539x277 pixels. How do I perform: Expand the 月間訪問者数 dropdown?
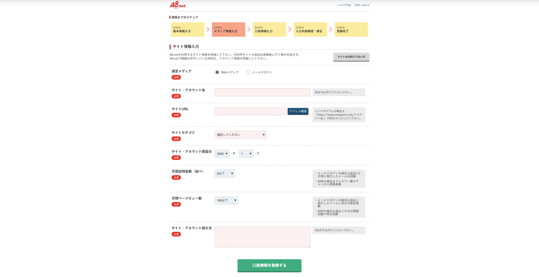coord(225,173)
